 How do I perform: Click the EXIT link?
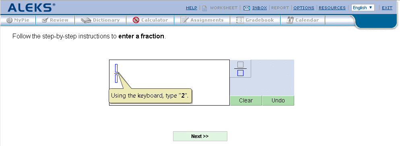click(x=387, y=8)
